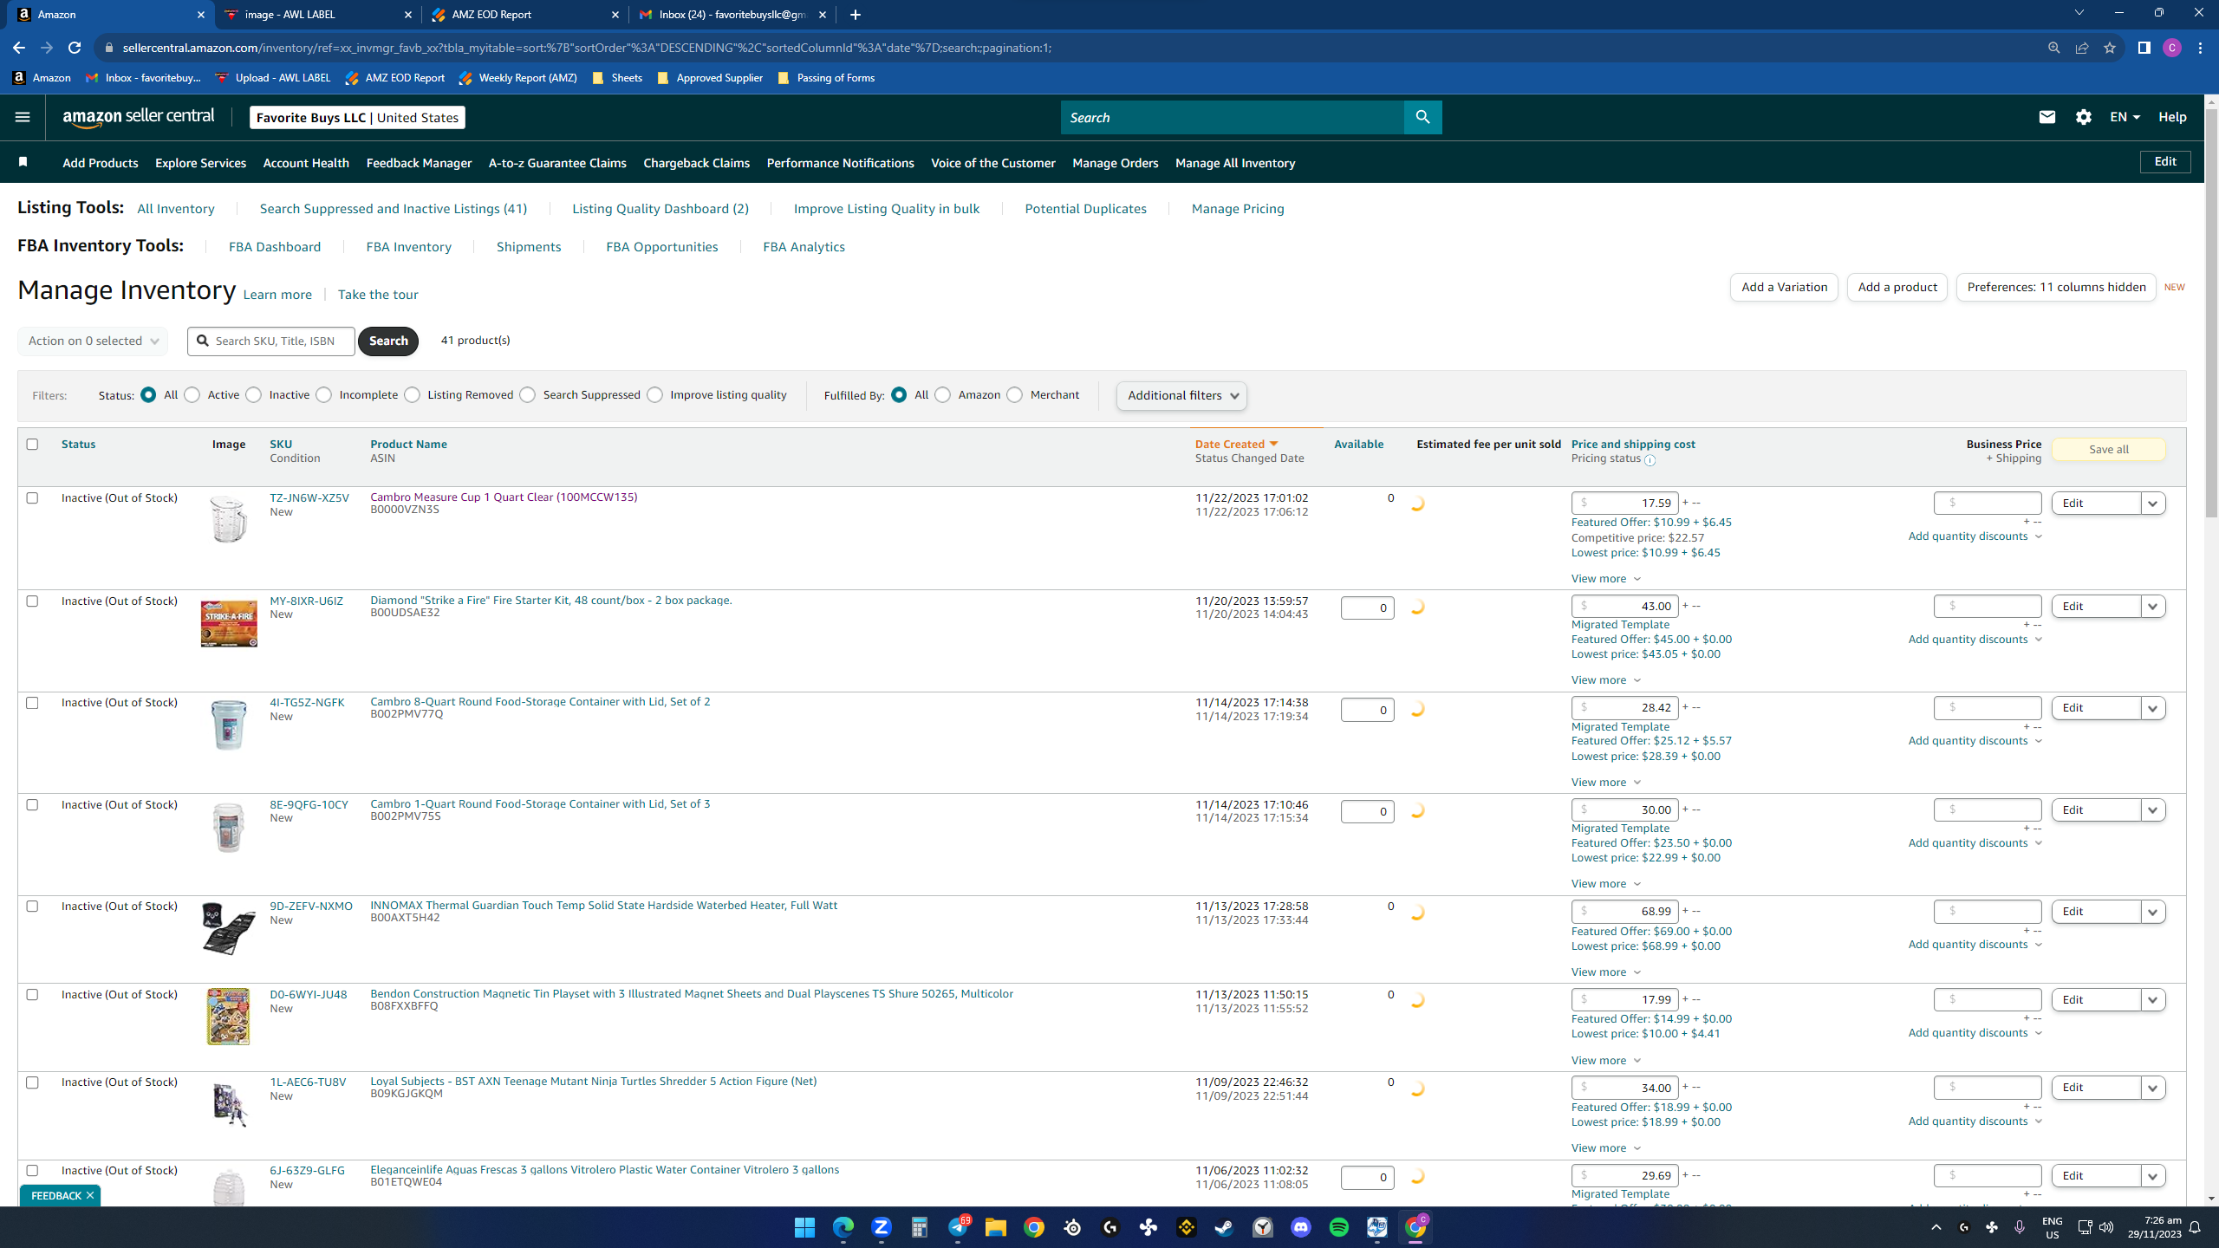Open Microsoft Edge from the taskbar

click(x=843, y=1227)
